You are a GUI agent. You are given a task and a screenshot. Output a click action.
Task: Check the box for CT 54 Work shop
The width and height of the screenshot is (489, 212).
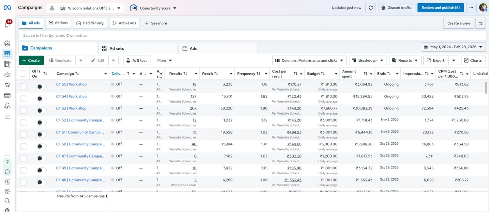coord(23,99)
